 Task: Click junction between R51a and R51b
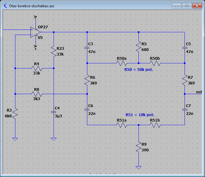138,125
